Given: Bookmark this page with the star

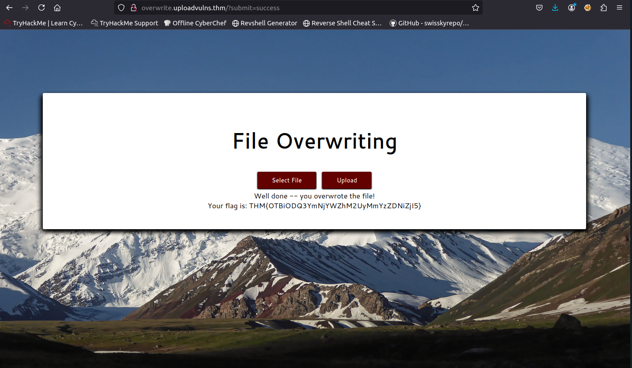Looking at the screenshot, I should coord(475,8).
